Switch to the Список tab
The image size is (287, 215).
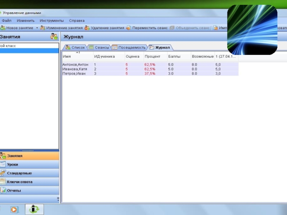(75, 47)
